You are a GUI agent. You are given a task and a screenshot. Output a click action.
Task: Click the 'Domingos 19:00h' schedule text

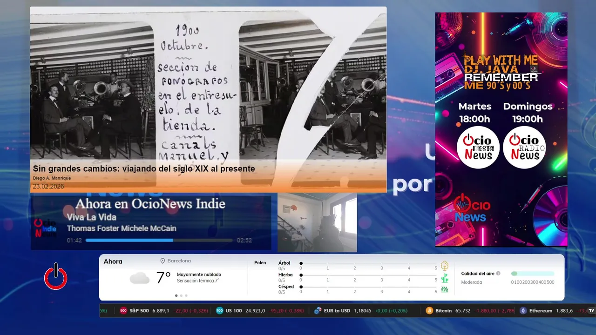[x=528, y=113]
